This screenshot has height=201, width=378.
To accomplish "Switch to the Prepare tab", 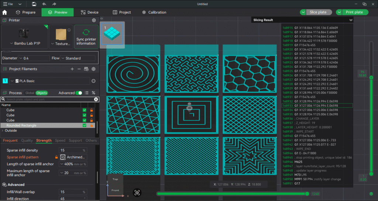I will tap(25, 12).
